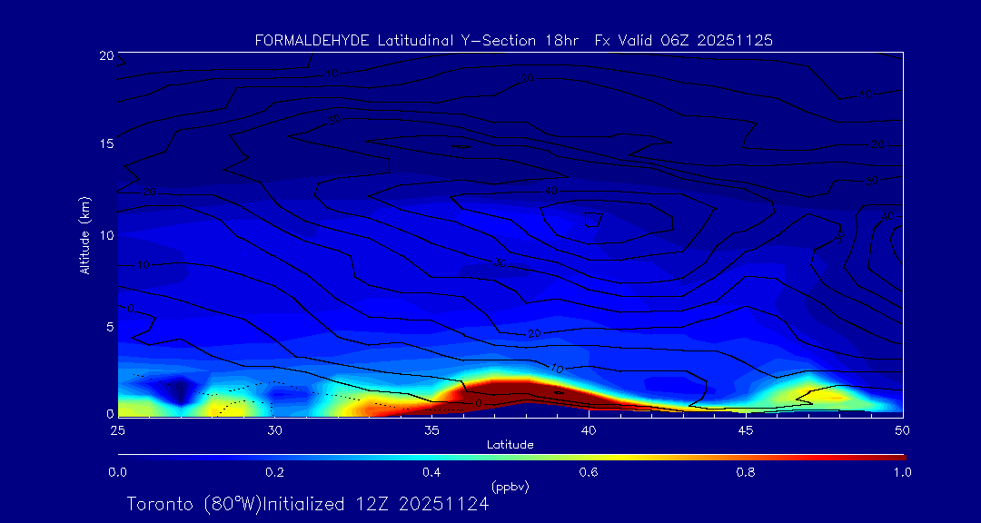Click the 0.2 label under the colorbar

274,472
